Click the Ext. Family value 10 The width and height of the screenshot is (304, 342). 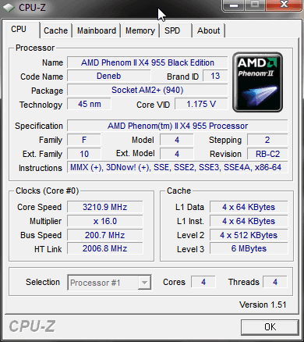tap(84, 154)
